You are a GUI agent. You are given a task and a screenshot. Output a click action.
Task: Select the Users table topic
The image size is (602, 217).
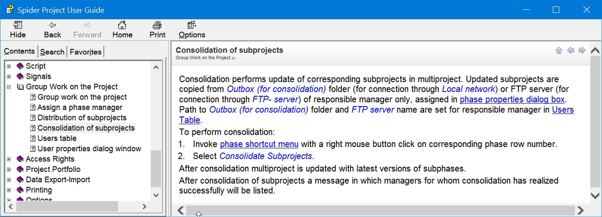[x=57, y=139]
